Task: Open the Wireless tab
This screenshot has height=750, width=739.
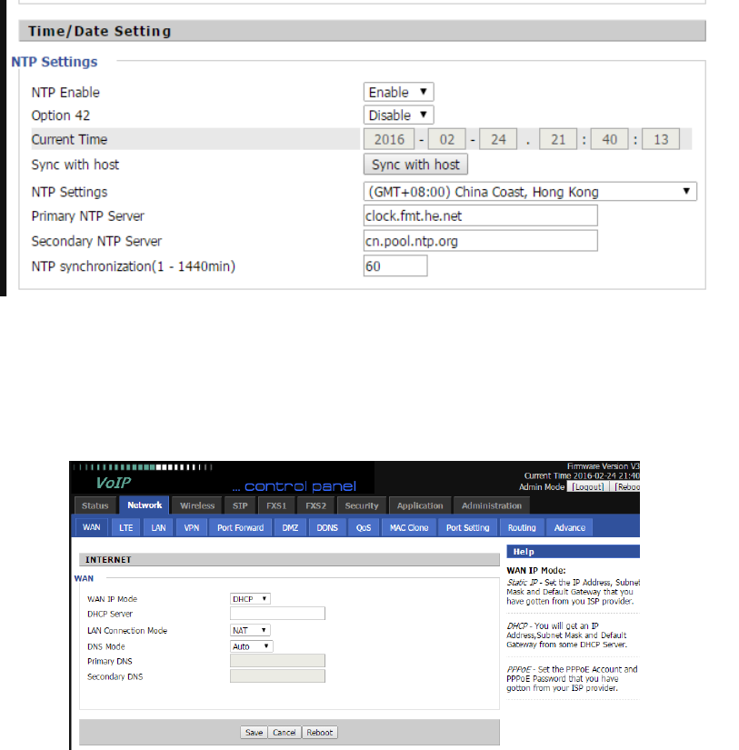Action: tap(197, 505)
